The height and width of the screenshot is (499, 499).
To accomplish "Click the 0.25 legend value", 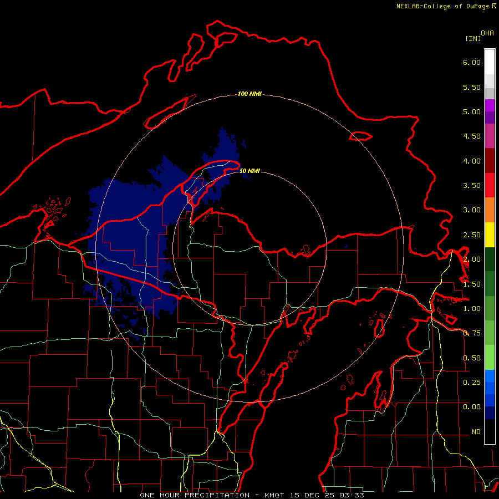I will pos(472,382).
